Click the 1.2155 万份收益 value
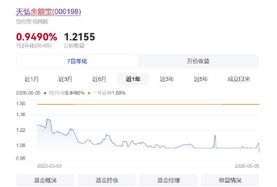Image resolution: width=277 pixels, height=187 pixels. tap(80, 37)
